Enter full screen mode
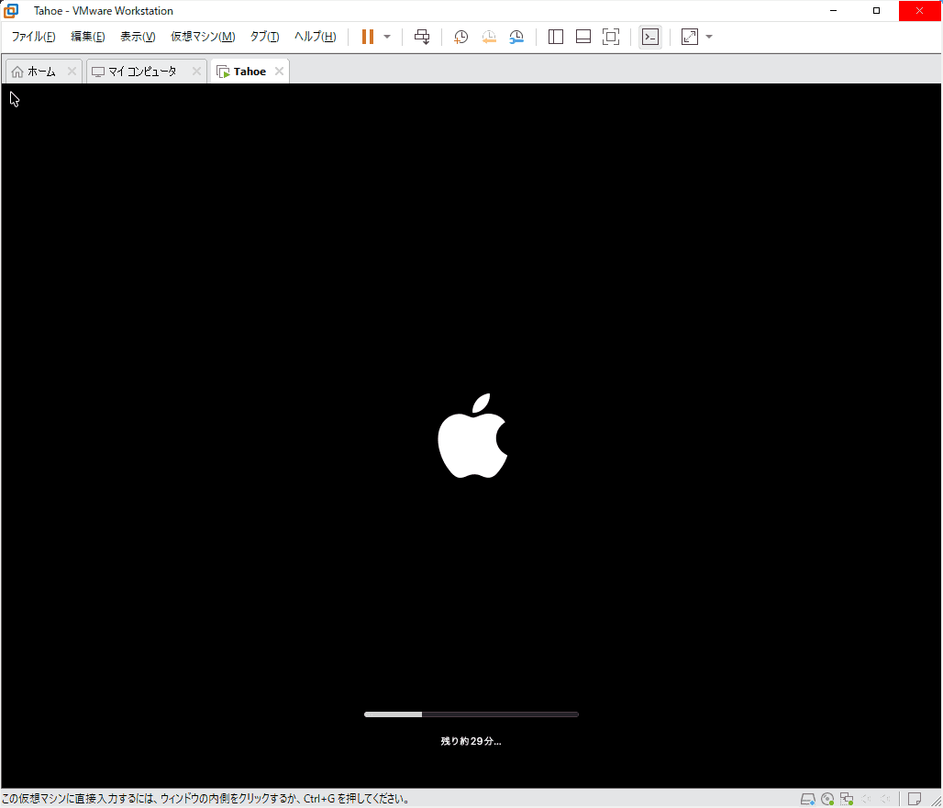 pos(610,37)
